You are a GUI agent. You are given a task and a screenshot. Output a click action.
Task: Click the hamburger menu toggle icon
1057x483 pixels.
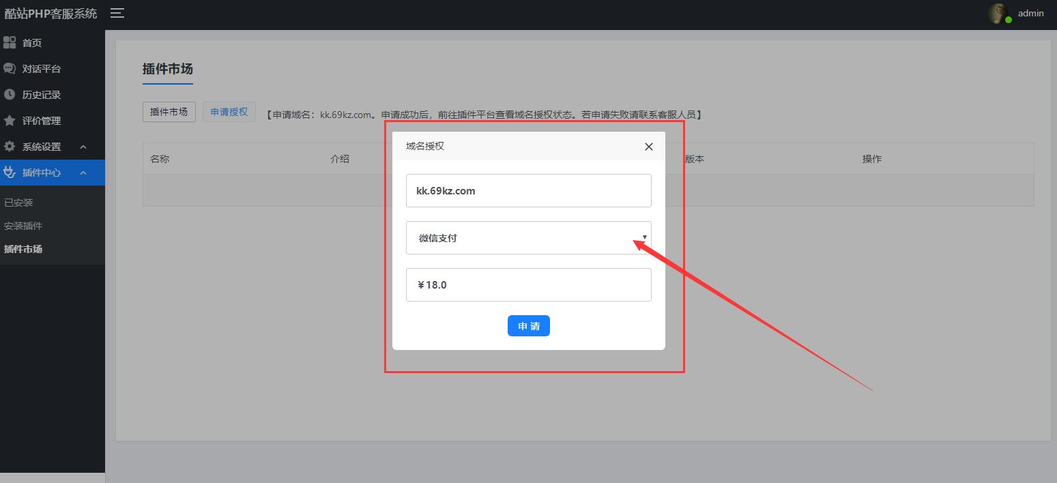pyautogui.click(x=117, y=13)
